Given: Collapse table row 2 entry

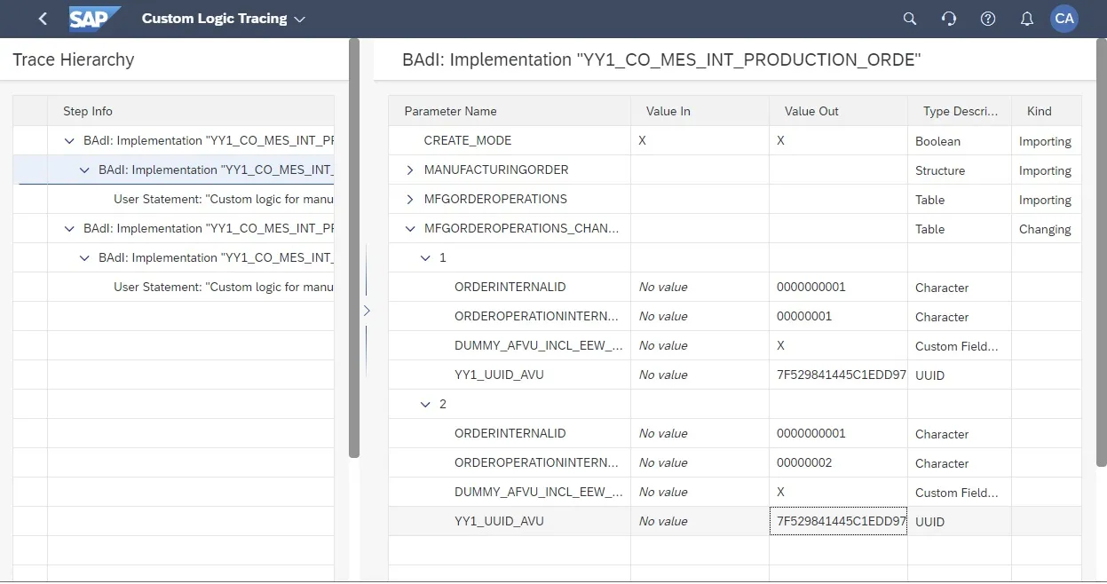Looking at the screenshot, I should (425, 405).
